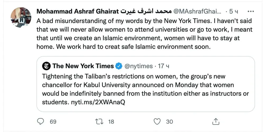The image size is (266, 132).
Task: Click The New York Times account name
Action: 83,66
